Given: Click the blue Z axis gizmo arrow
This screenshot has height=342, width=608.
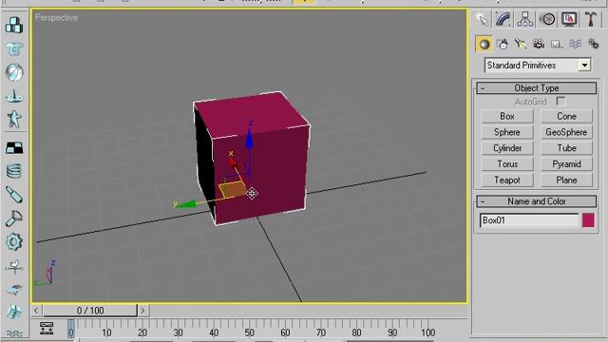Looking at the screenshot, I should pos(249,139).
